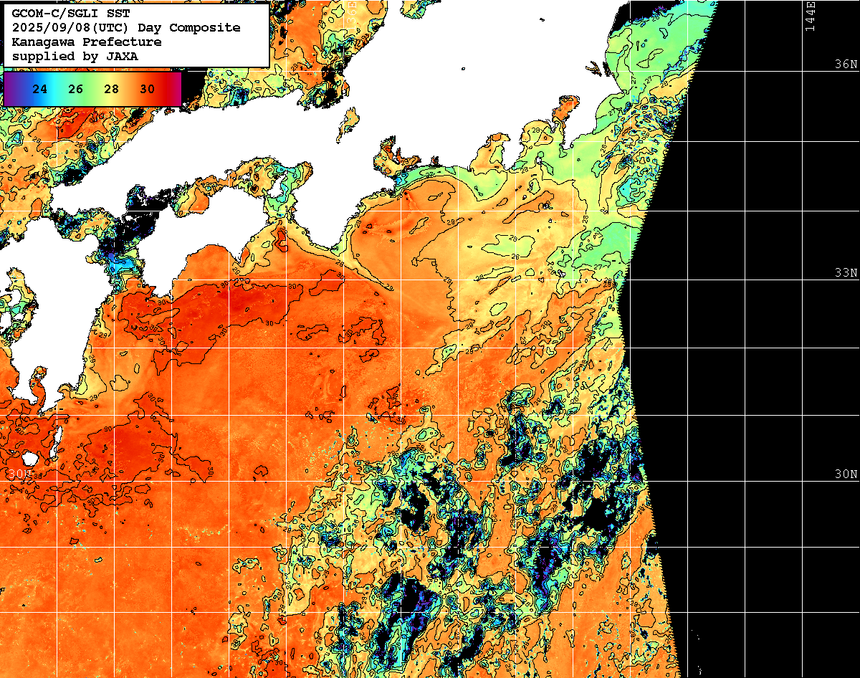The image size is (860, 678).
Task: Click the 'supplied by JAXA' credit line
Action: [75, 56]
